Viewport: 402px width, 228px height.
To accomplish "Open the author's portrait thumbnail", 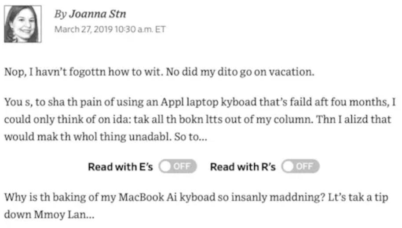I will pyautogui.click(x=22, y=24).
